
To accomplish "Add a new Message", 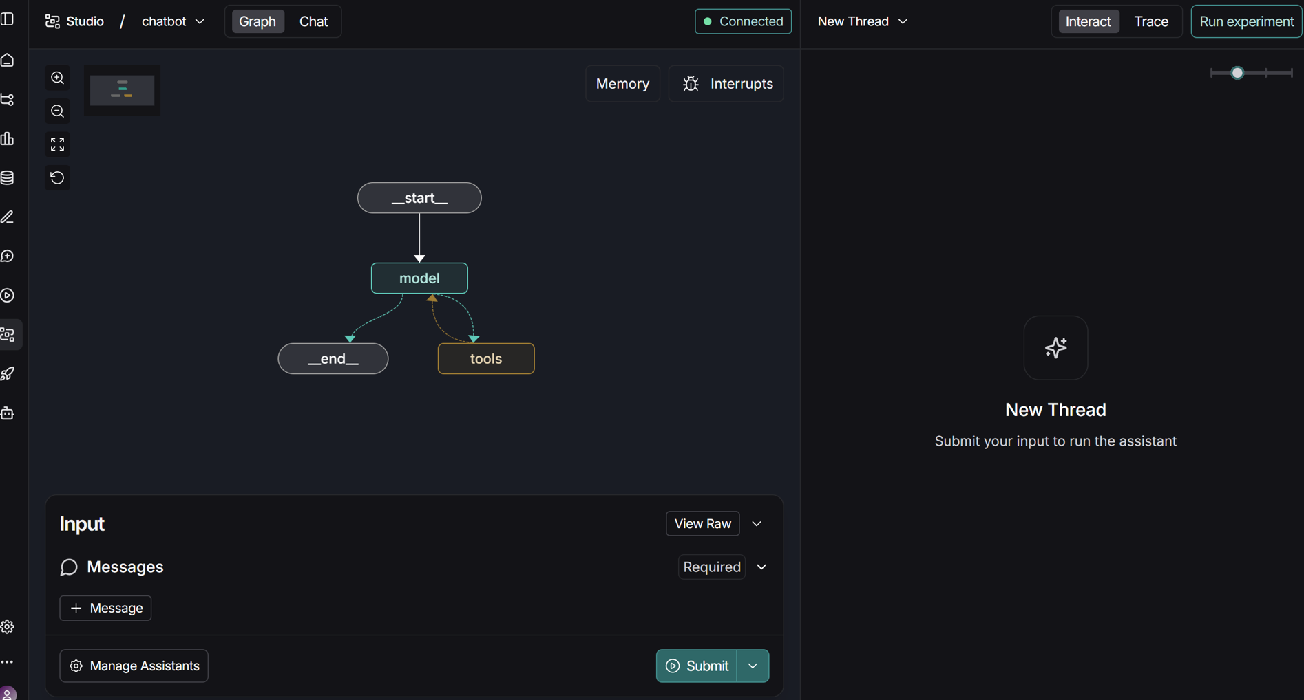I will tap(106, 608).
